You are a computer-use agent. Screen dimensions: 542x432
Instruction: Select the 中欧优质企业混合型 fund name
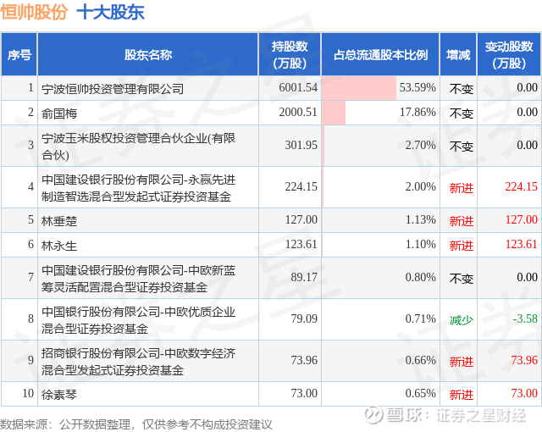[138, 320]
